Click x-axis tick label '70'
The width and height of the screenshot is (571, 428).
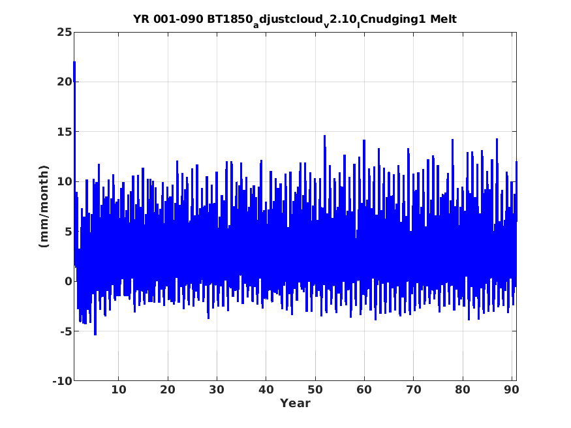click(x=414, y=390)
